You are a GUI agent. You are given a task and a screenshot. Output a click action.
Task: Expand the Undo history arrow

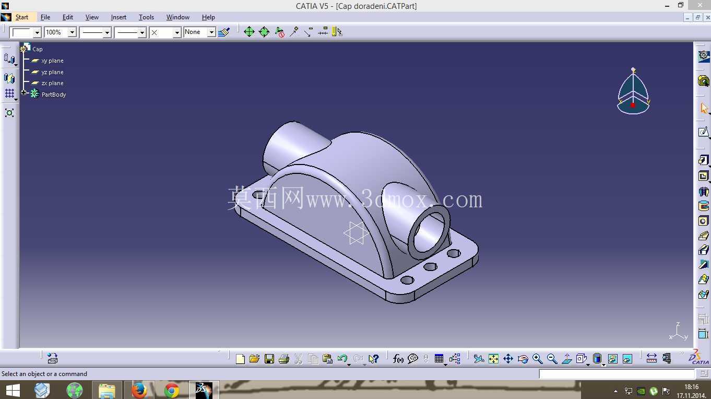pos(349,364)
